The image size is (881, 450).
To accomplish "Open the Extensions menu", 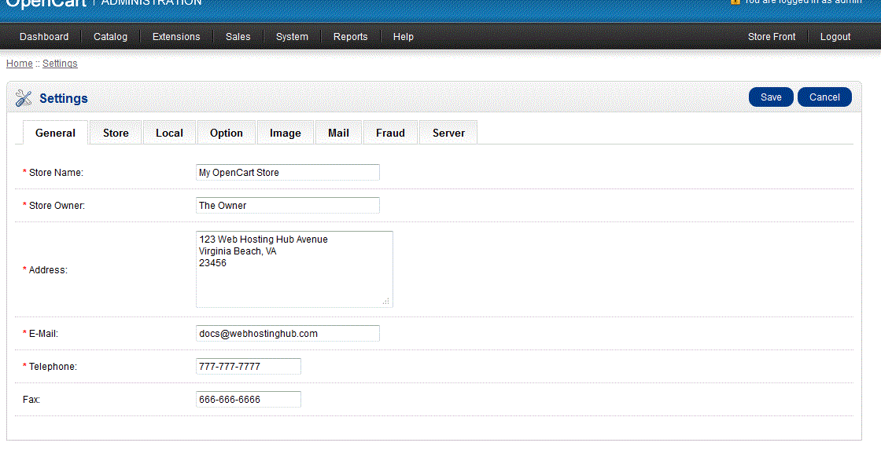I will tap(176, 37).
